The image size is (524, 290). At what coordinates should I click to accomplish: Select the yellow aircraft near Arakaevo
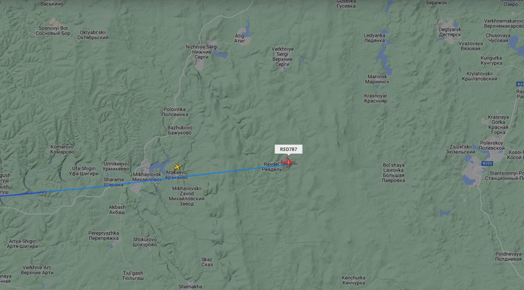177,166
